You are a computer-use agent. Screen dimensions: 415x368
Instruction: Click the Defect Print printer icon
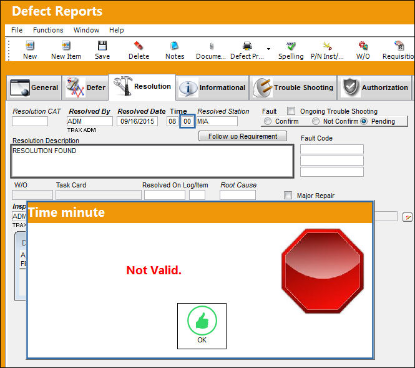(247, 46)
